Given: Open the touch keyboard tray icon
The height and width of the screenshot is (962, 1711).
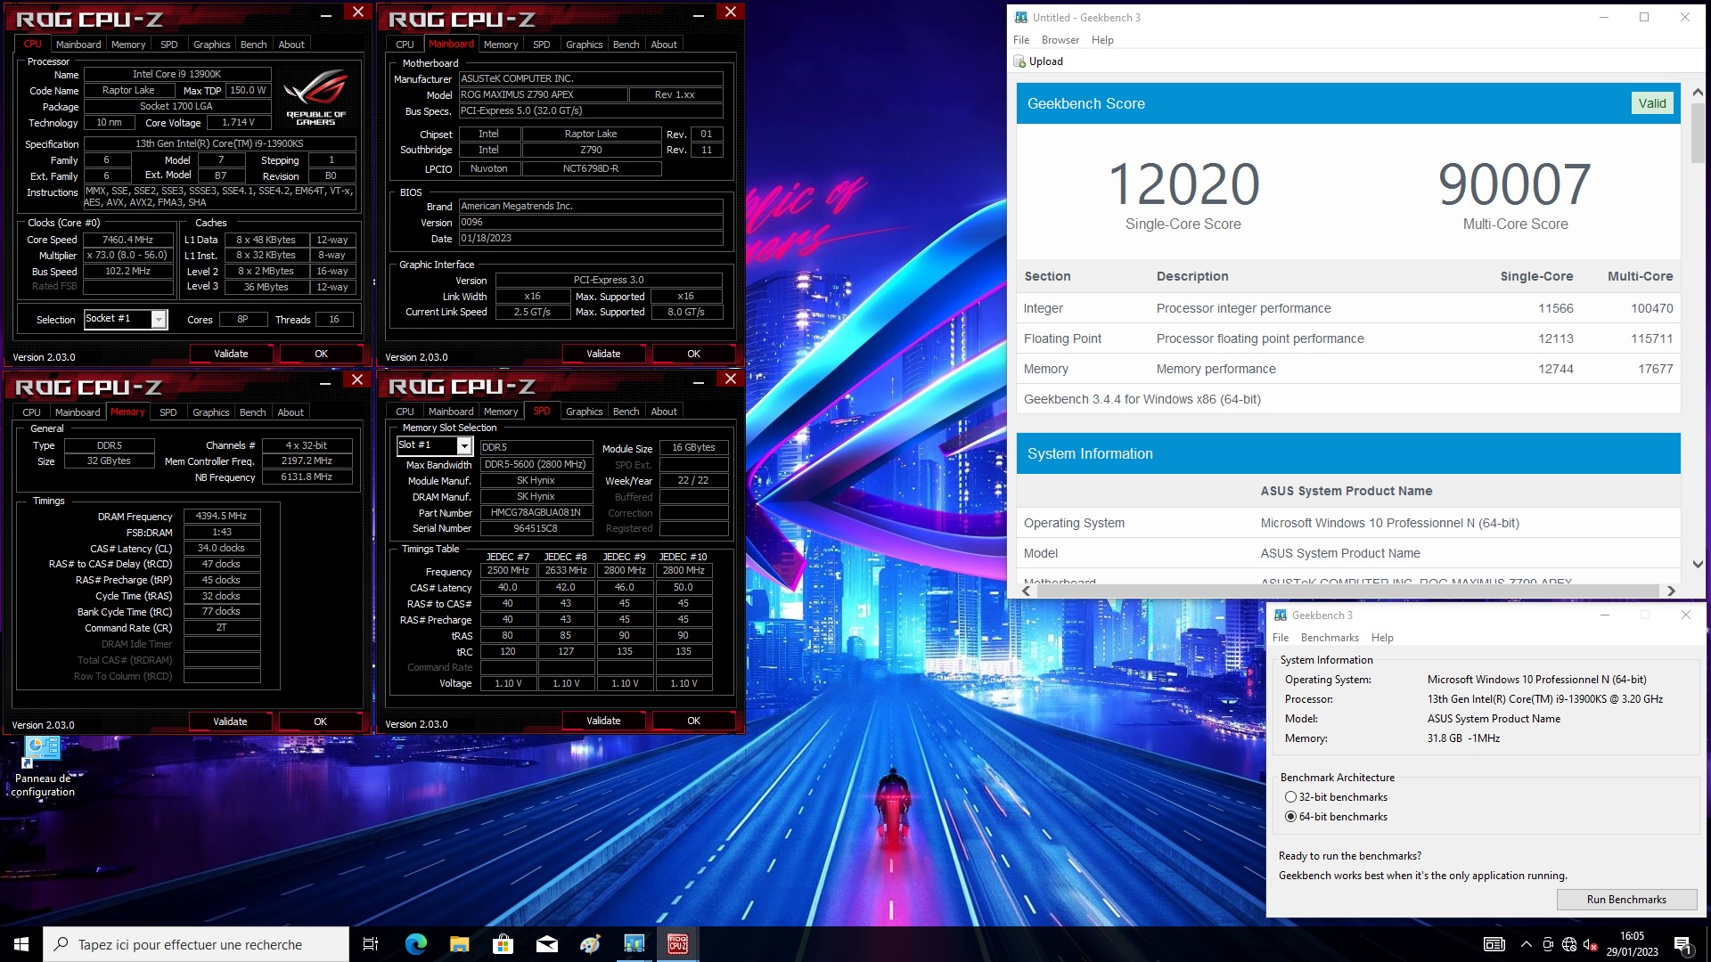Looking at the screenshot, I should pos(1494,944).
